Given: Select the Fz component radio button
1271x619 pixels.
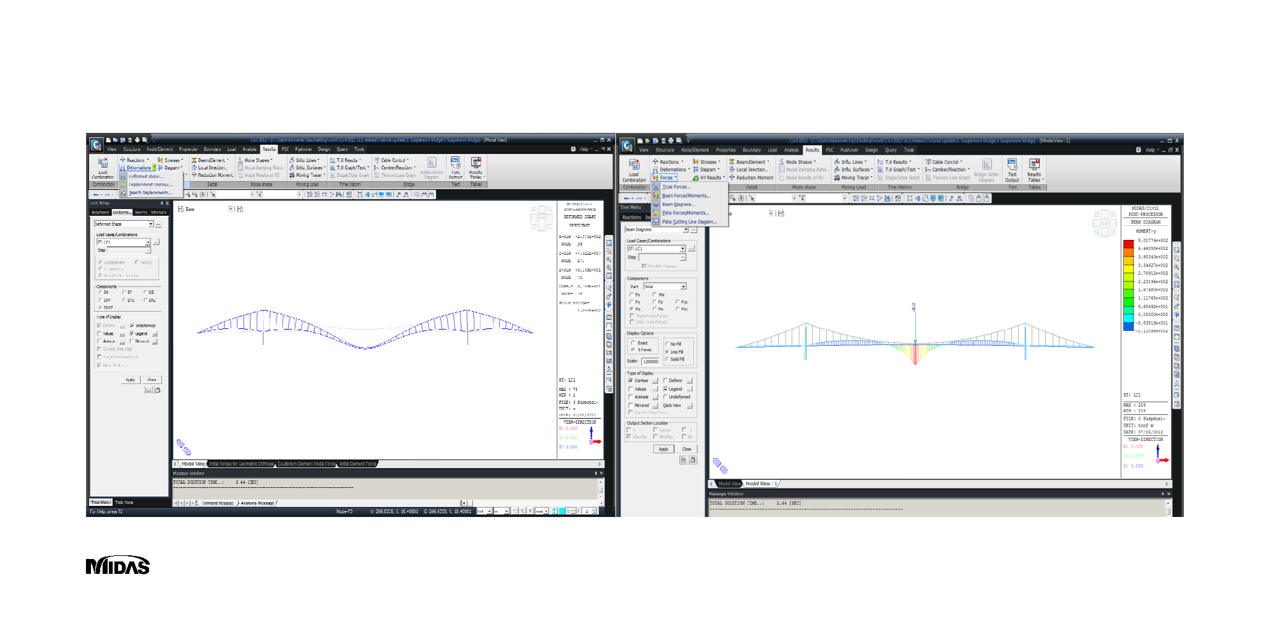Looking at the screenshot, I should click(655, 301).
